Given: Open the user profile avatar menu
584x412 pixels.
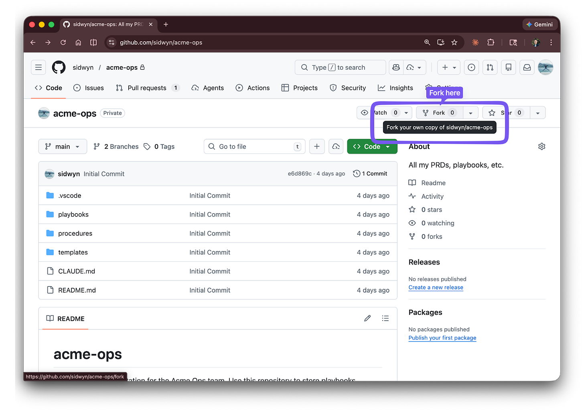Looking at the screenshot, I should [x=545, y=67].
